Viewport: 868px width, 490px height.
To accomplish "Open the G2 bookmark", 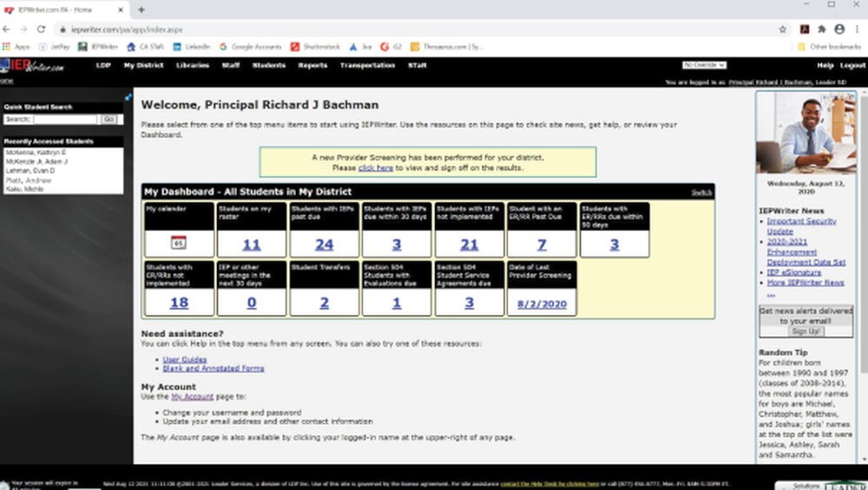I will pyautogui.click(x=391, y=47).
